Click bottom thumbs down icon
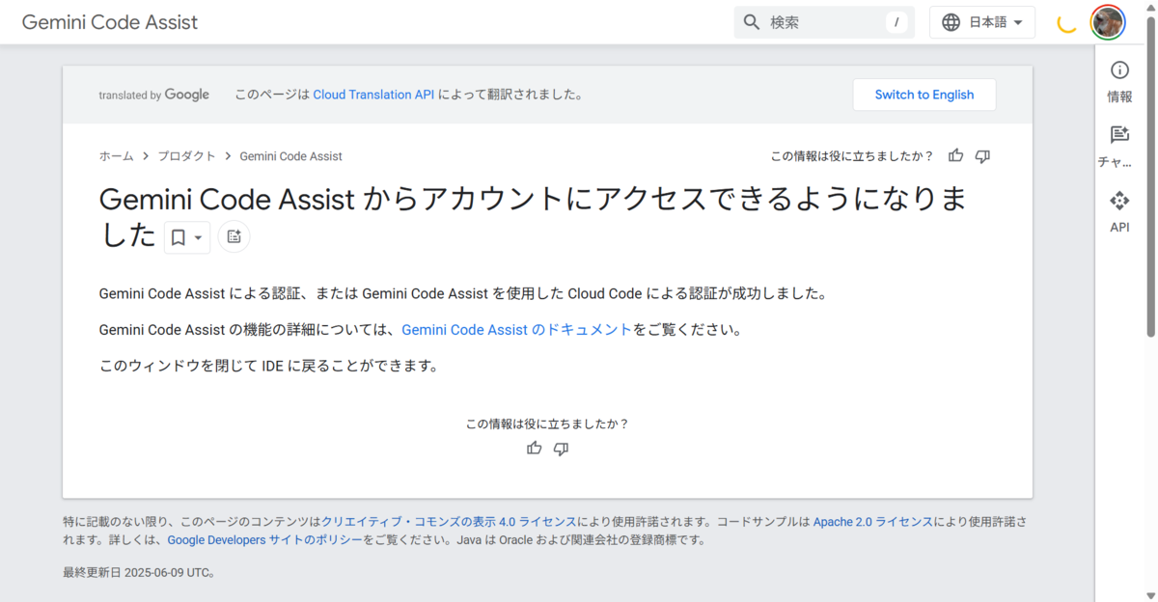Viewport: 1158px width, 602px height. (562, 448)
